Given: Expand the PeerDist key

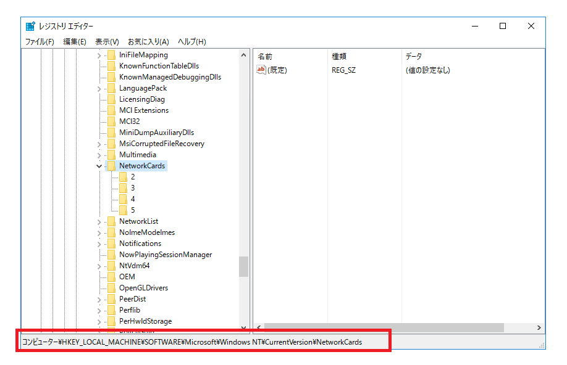Looking at the screenshot, I should click(99, 300).
